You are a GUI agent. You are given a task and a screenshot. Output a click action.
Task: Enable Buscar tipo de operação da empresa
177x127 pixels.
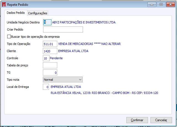coord(9,37)
